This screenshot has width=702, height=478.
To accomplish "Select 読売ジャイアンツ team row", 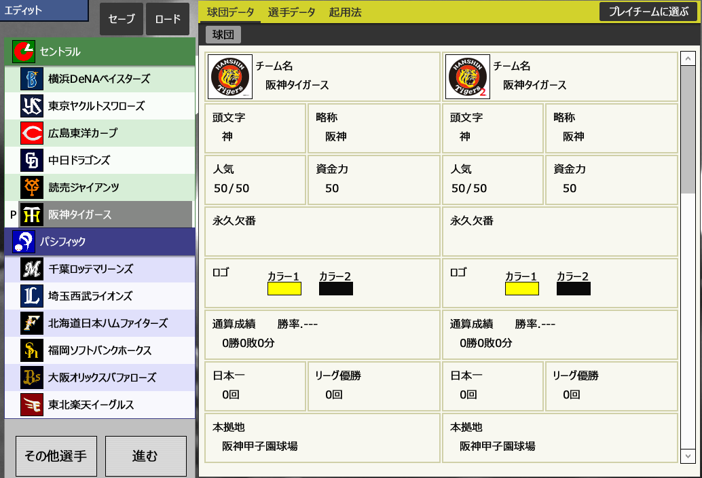I will tap(100, 187).
